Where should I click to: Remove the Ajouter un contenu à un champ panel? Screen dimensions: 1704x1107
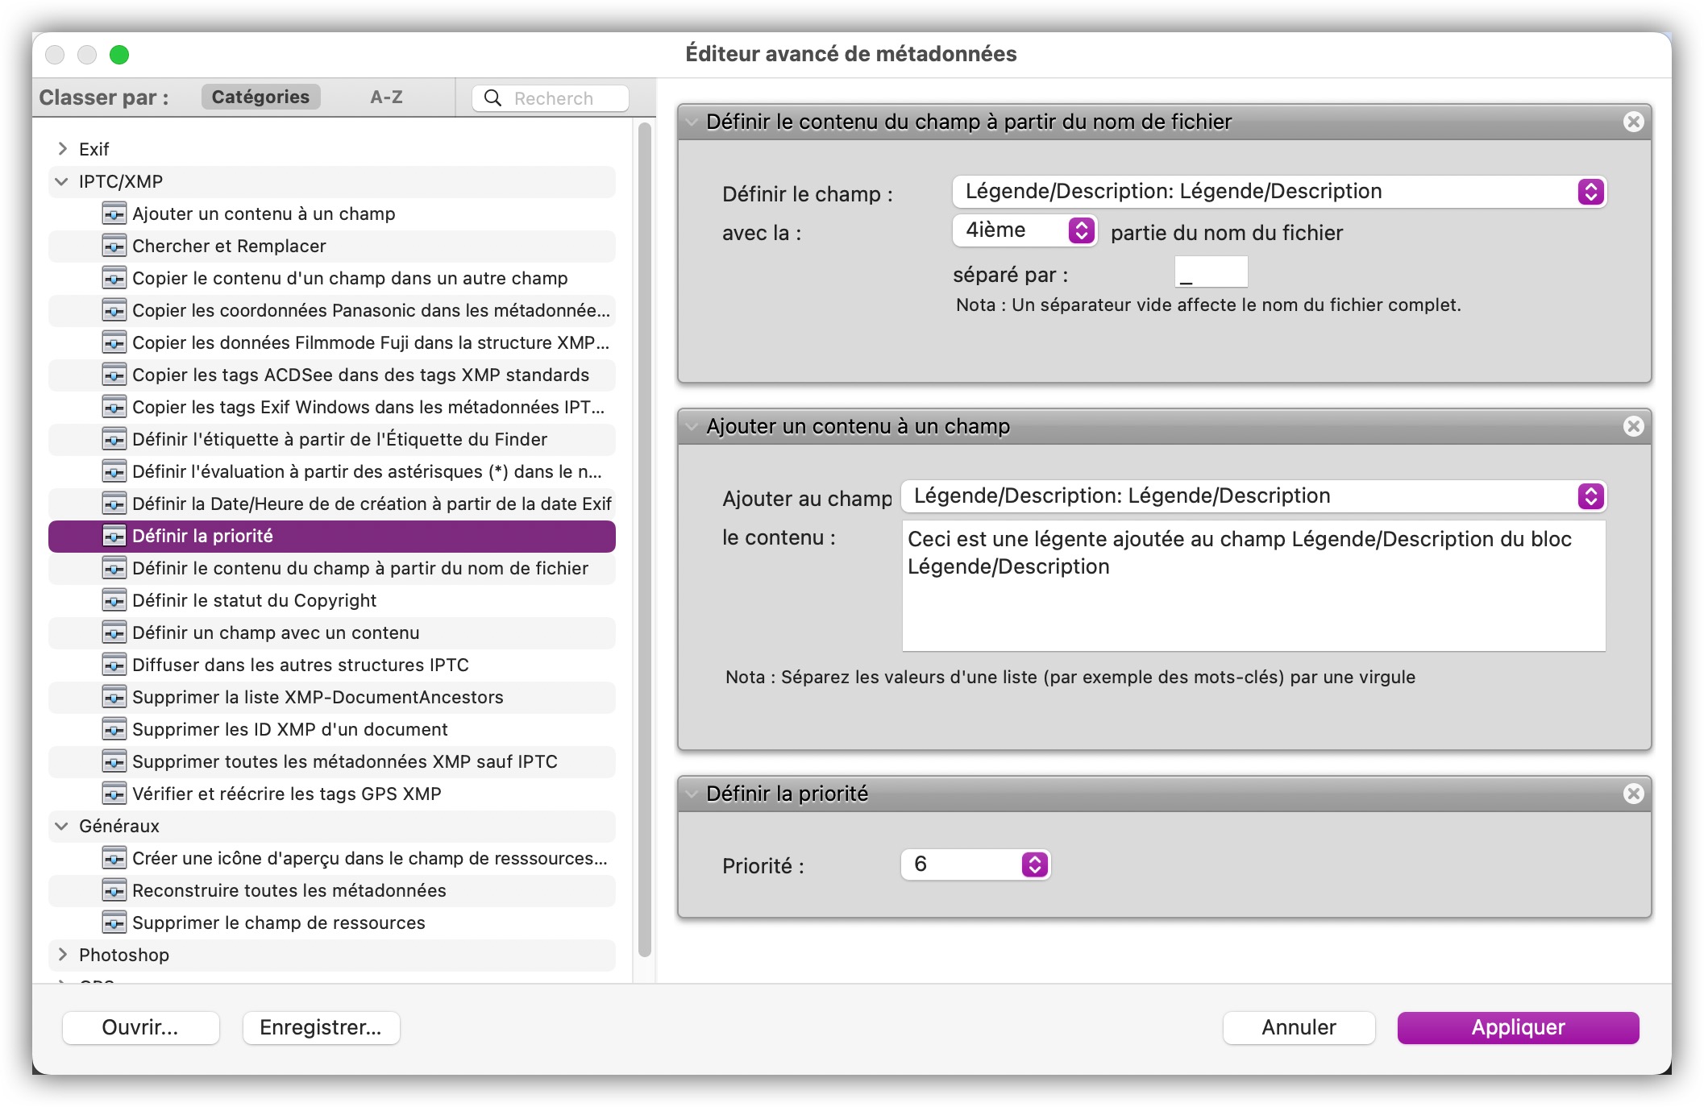[x=1633, y=426]
